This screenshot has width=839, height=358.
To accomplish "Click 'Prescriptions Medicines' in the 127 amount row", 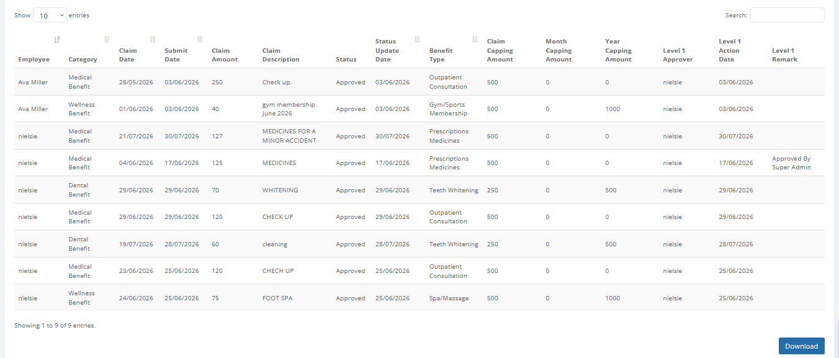I will click(449, 136).
